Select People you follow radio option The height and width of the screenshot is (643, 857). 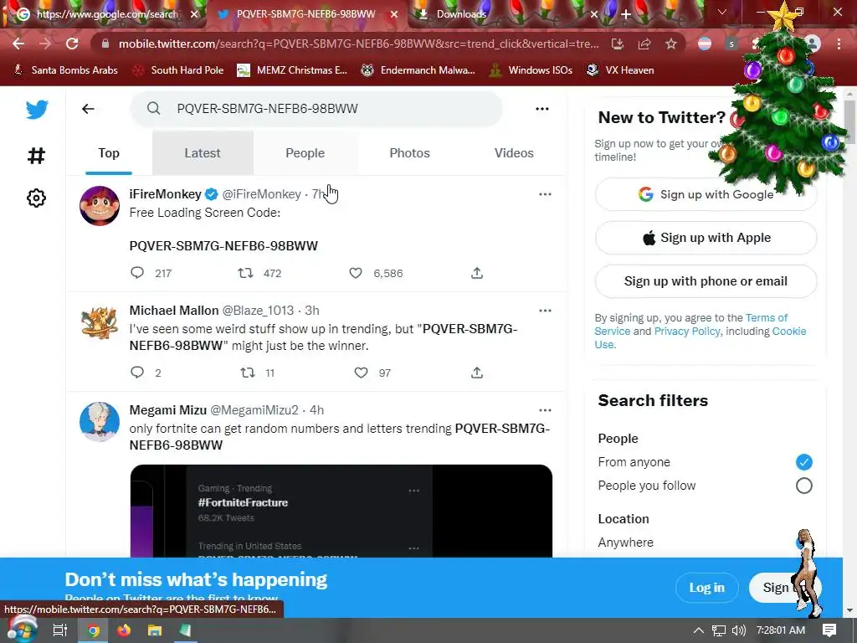[x=803, y=486]
